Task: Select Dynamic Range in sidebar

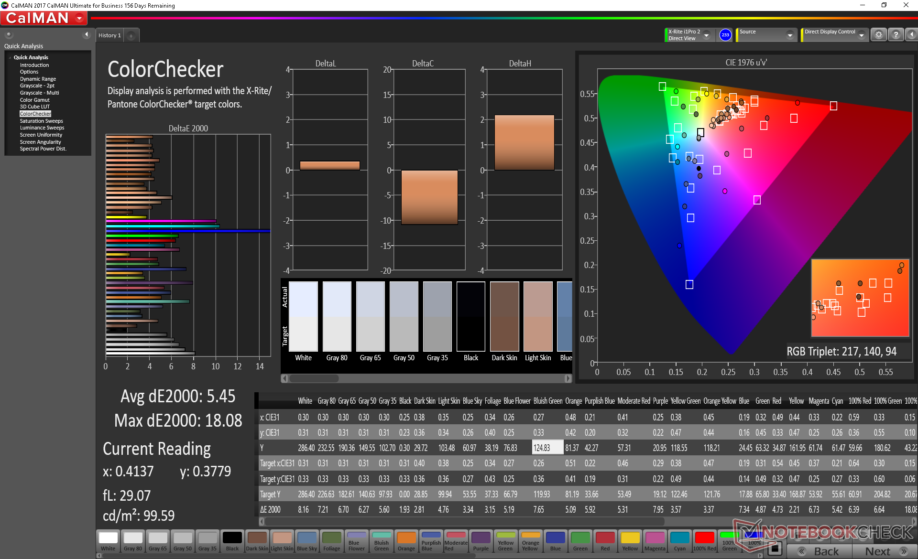Action: click(x=38, y=79)
